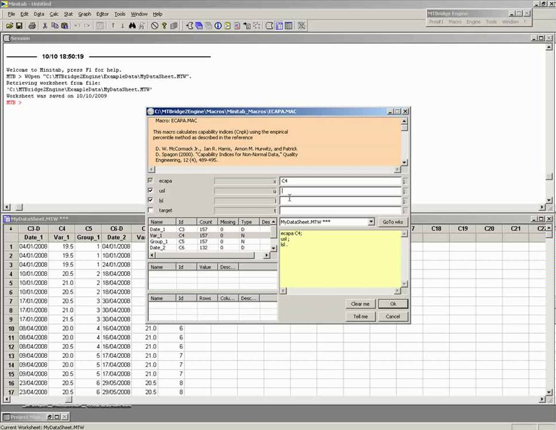556x430 pixels.
Task: Open the Stat menu
Action: [x=68, y=14]
